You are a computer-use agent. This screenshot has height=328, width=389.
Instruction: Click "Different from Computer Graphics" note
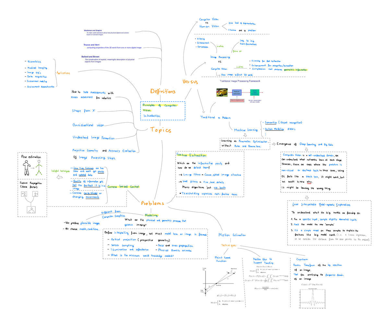click(113, 214)
